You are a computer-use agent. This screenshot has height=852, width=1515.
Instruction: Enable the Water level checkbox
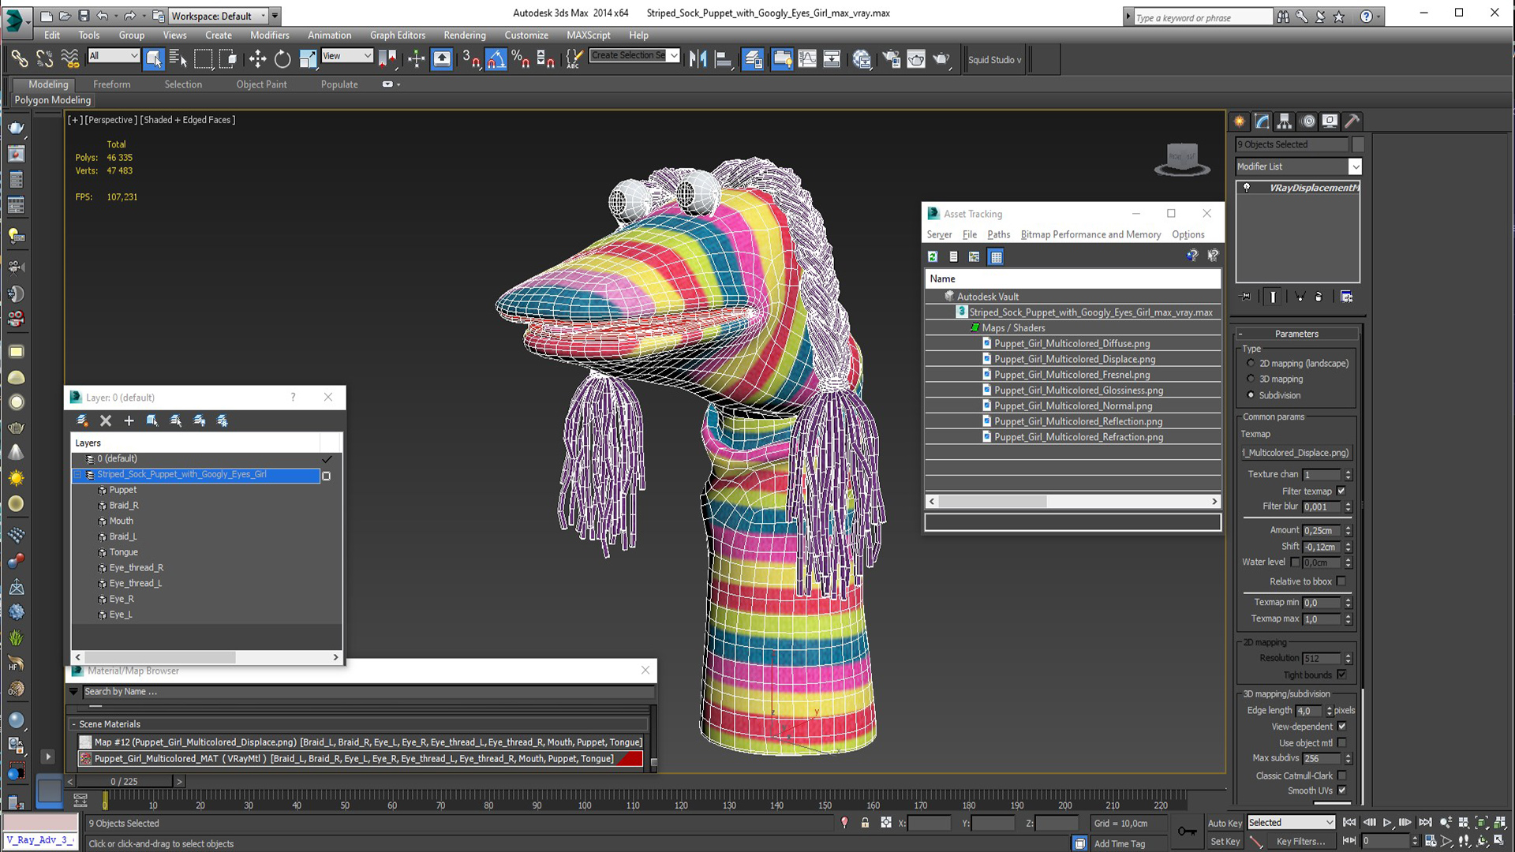point(1295,562)
